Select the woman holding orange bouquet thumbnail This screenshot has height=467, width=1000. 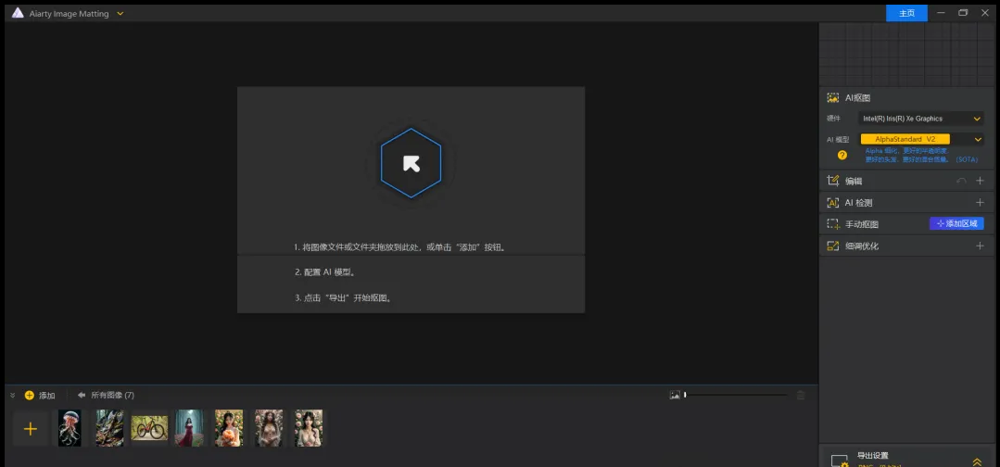coord(229,428)
